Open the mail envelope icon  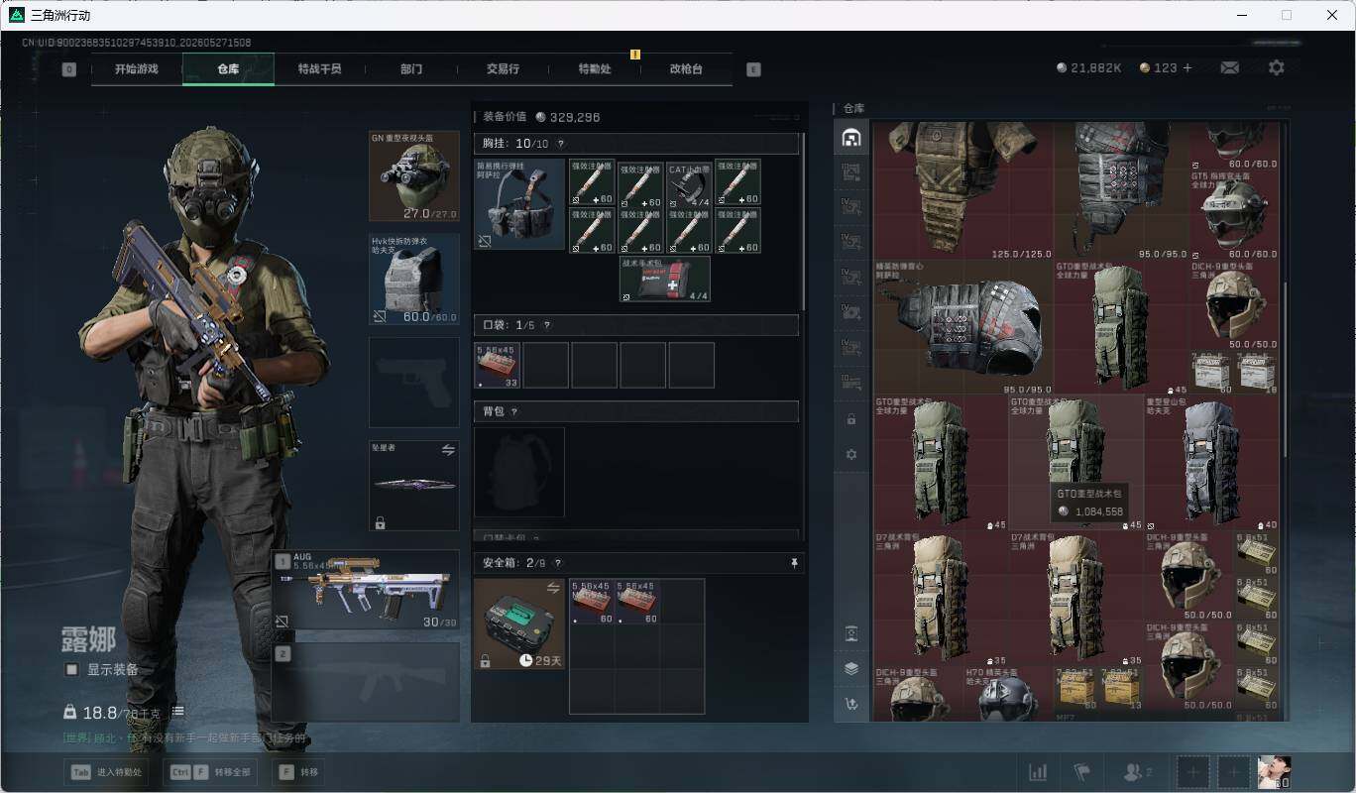(x=1229, y=67)
